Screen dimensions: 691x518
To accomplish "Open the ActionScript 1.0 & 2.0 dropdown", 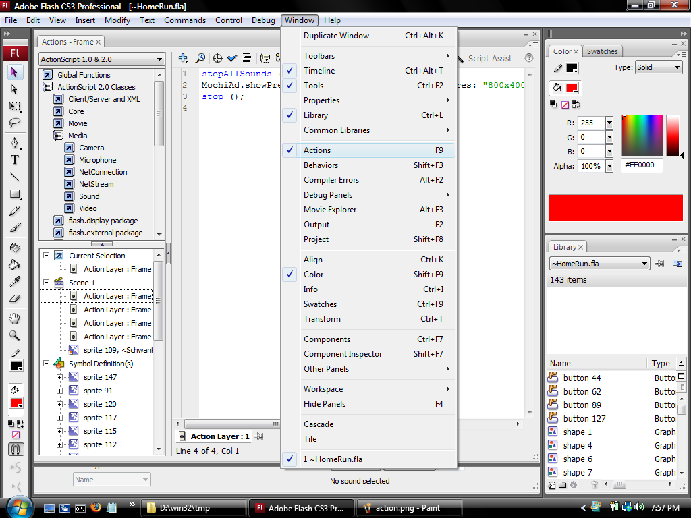I will click(x=102, y=59).
